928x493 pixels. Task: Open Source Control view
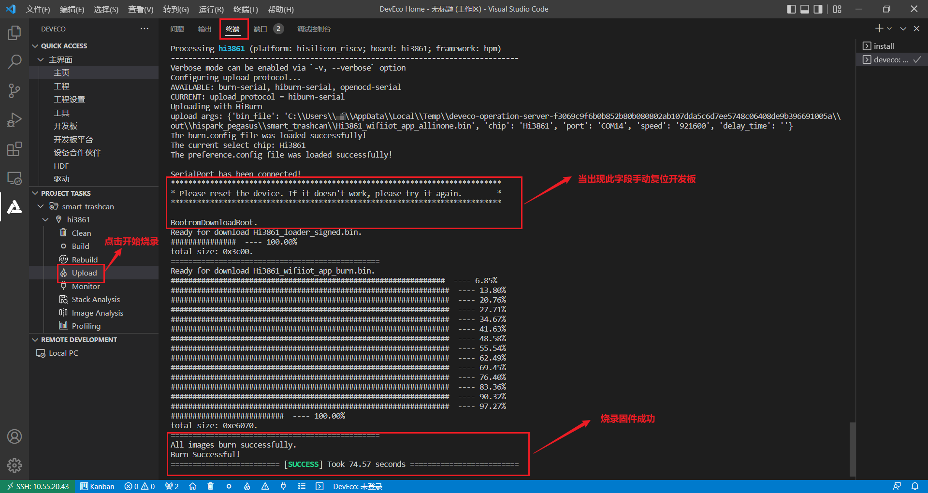(x=14, y=91)
